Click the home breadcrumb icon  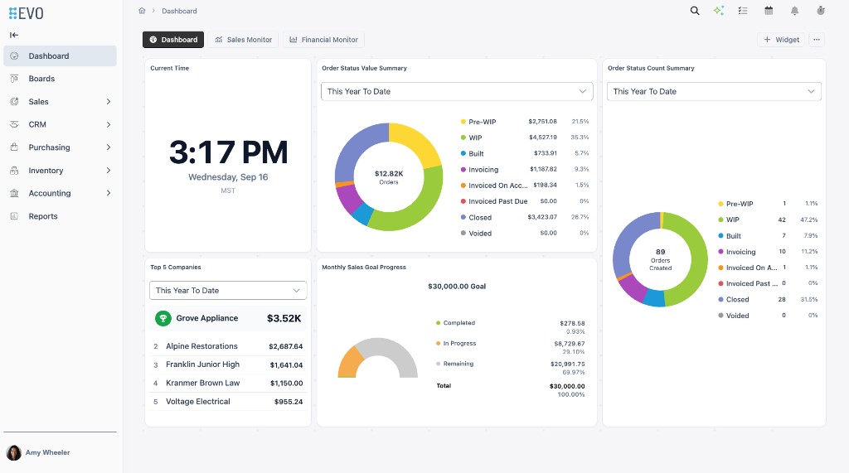pos(142,11)
